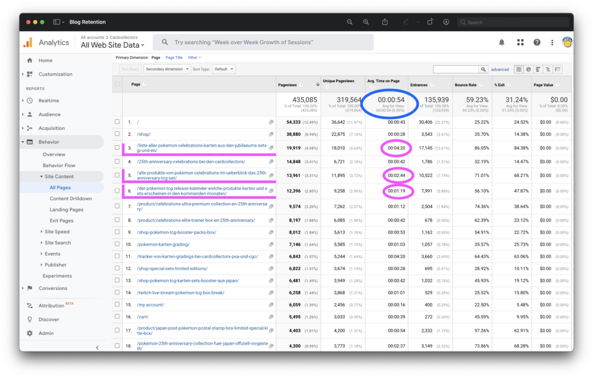The width and height of the screenshot is (593, 377).
Task: Click the user account avatar
Action: 567,42
